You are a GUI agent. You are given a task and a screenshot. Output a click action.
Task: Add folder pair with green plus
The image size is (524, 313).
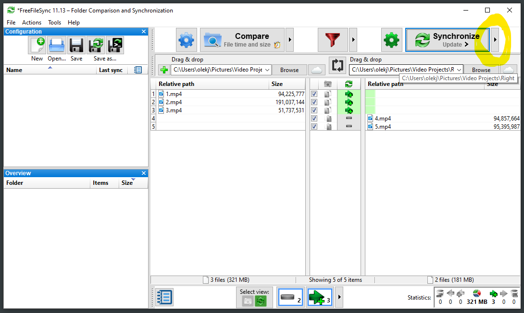(x=164, y=70)
